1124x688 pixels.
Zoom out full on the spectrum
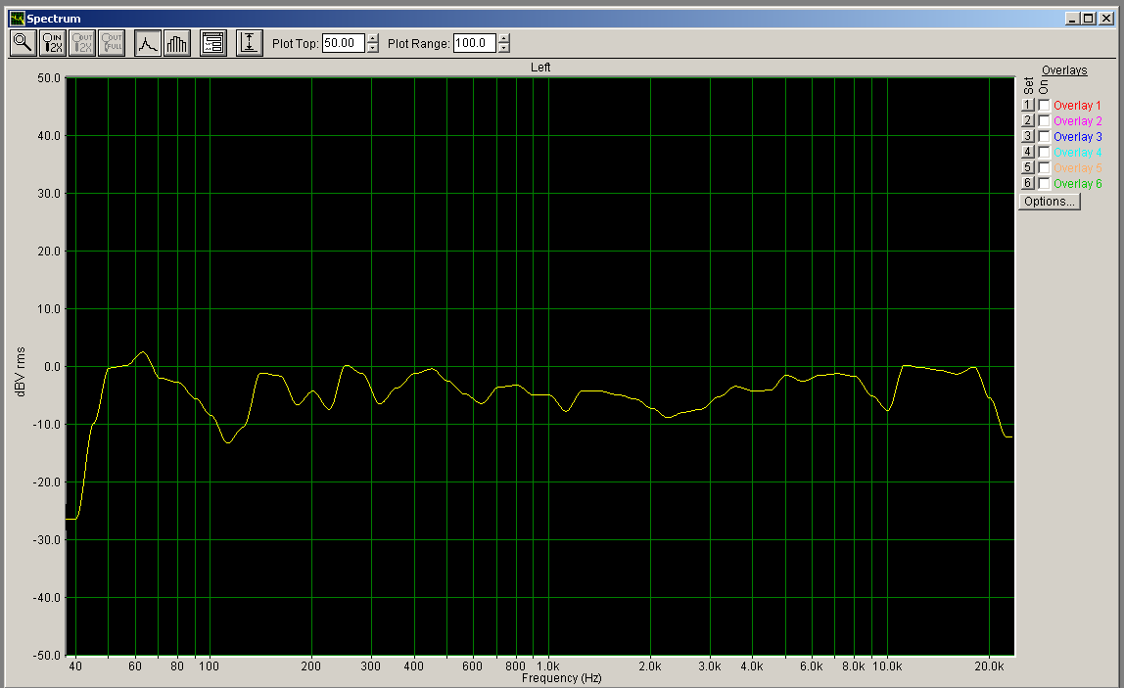tap(112, 43)
